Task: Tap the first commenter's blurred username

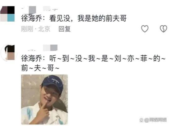Action: point(40,9)
